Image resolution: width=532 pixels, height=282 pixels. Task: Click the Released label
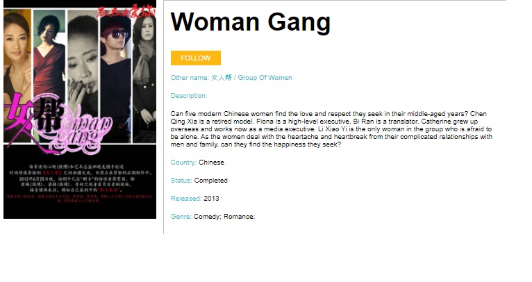(x=186, y=199)
